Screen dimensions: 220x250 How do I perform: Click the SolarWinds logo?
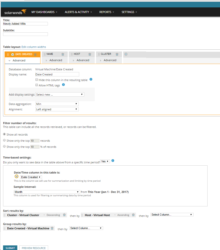tap(15, 12)
